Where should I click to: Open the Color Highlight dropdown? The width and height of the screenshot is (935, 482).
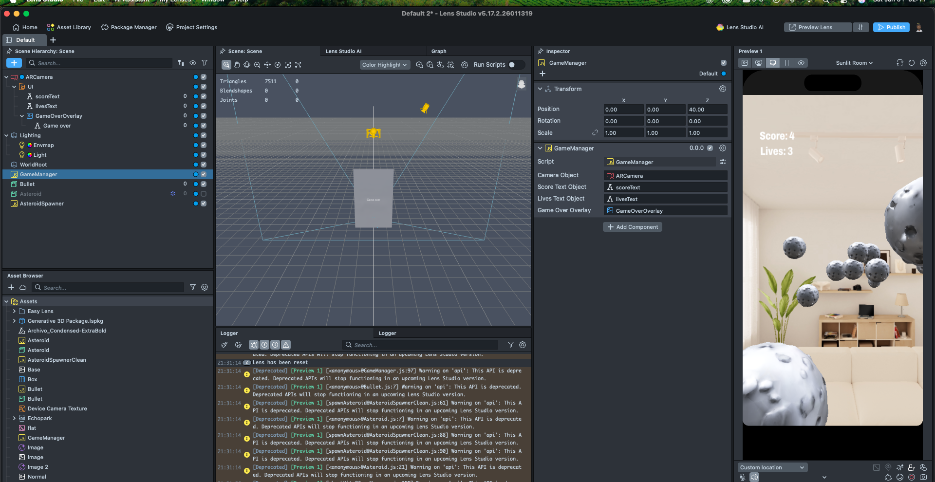385,65
